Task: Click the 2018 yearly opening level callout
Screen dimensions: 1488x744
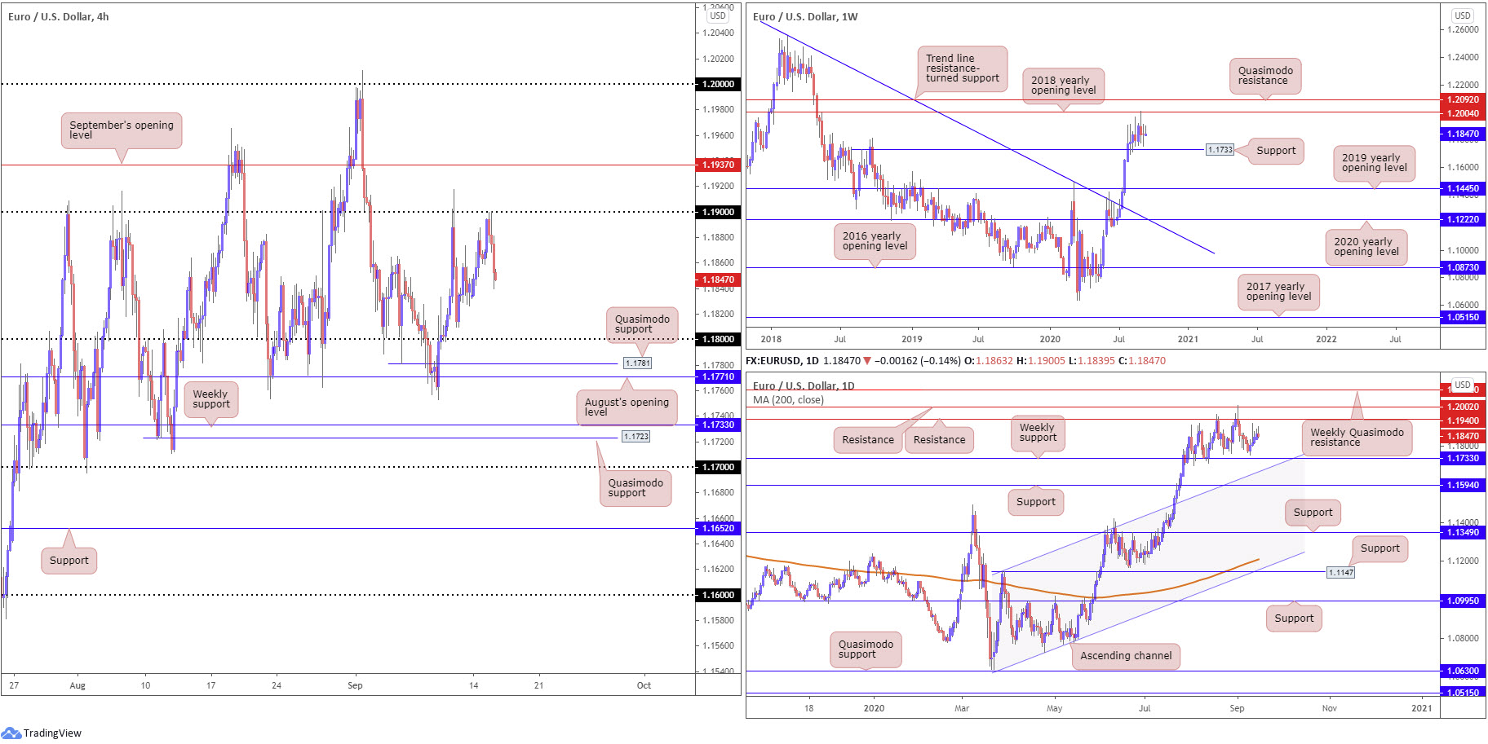Action: [1063, 86]
